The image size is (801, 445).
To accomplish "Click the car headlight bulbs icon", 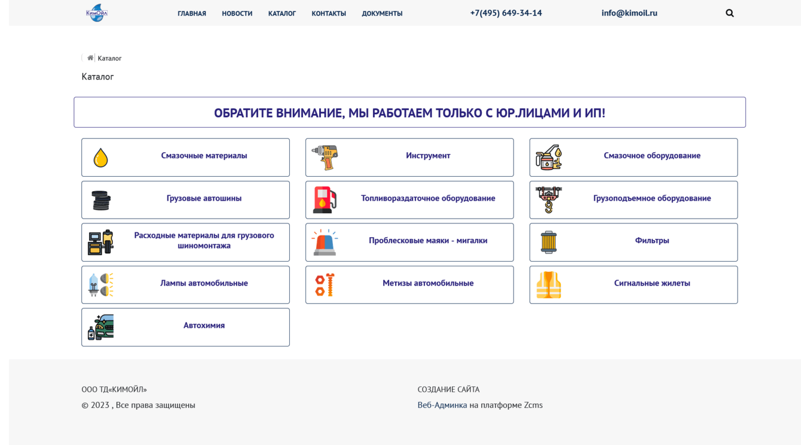I will click(101, 285).
